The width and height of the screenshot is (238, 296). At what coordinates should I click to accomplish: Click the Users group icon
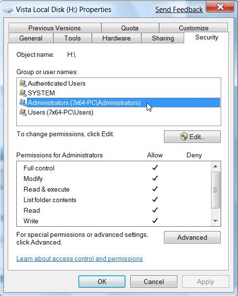point(23,112)
